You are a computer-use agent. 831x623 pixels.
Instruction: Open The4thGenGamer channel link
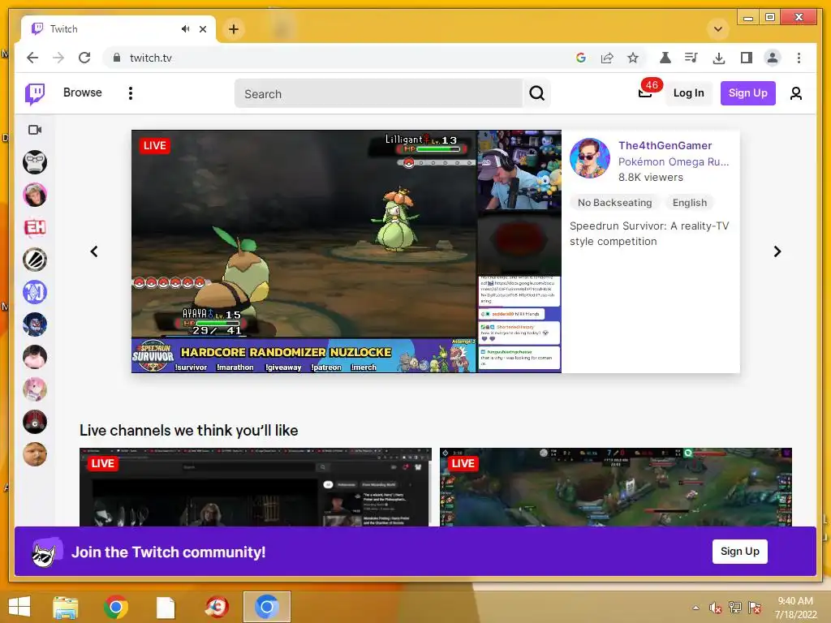(x=665, y=145)
